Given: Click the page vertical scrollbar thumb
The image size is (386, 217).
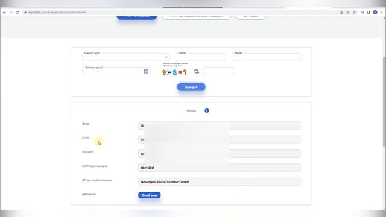Looking at the screenshot, I should coord(384,102).
